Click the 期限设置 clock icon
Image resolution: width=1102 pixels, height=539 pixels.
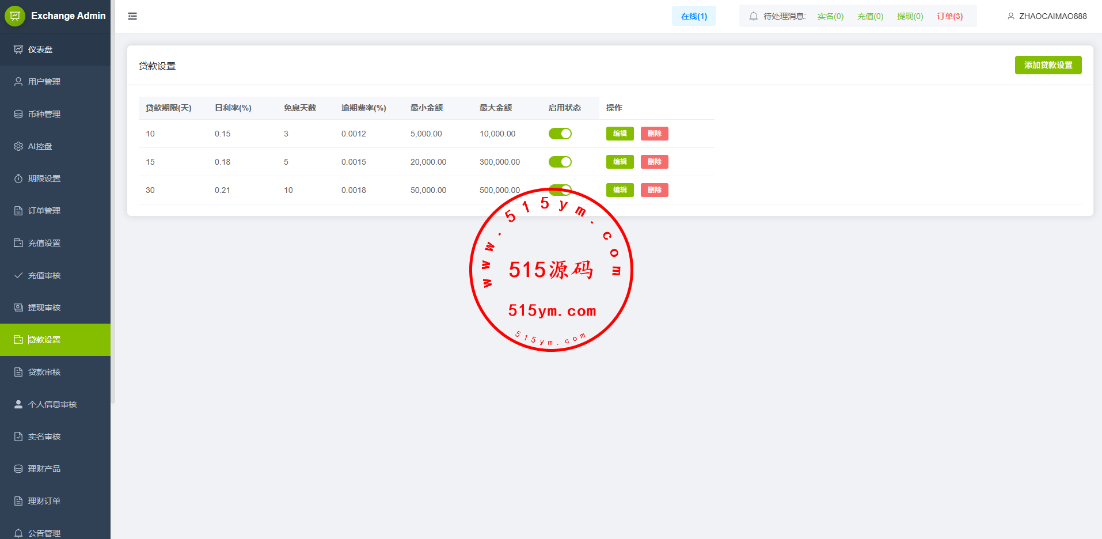point(18,179)
